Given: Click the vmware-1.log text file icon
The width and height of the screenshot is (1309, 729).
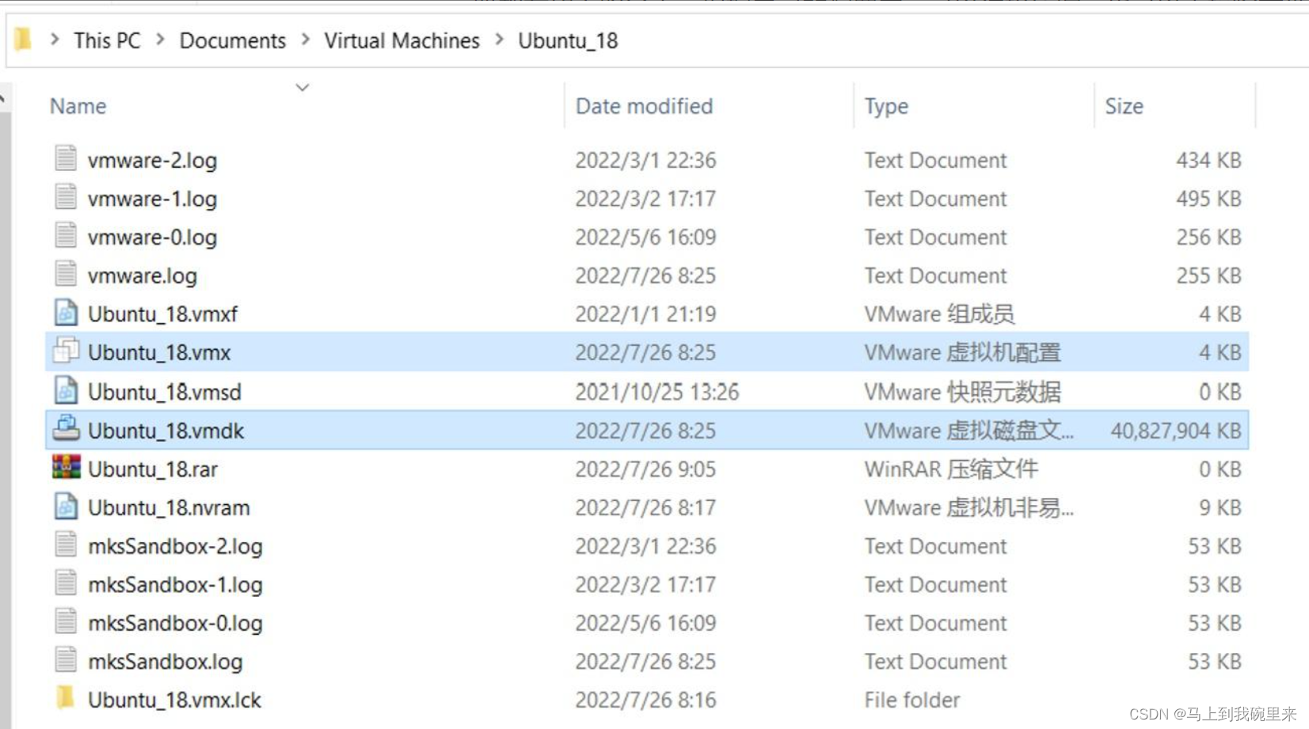Looking at the screenshot, I should point(66,197).
